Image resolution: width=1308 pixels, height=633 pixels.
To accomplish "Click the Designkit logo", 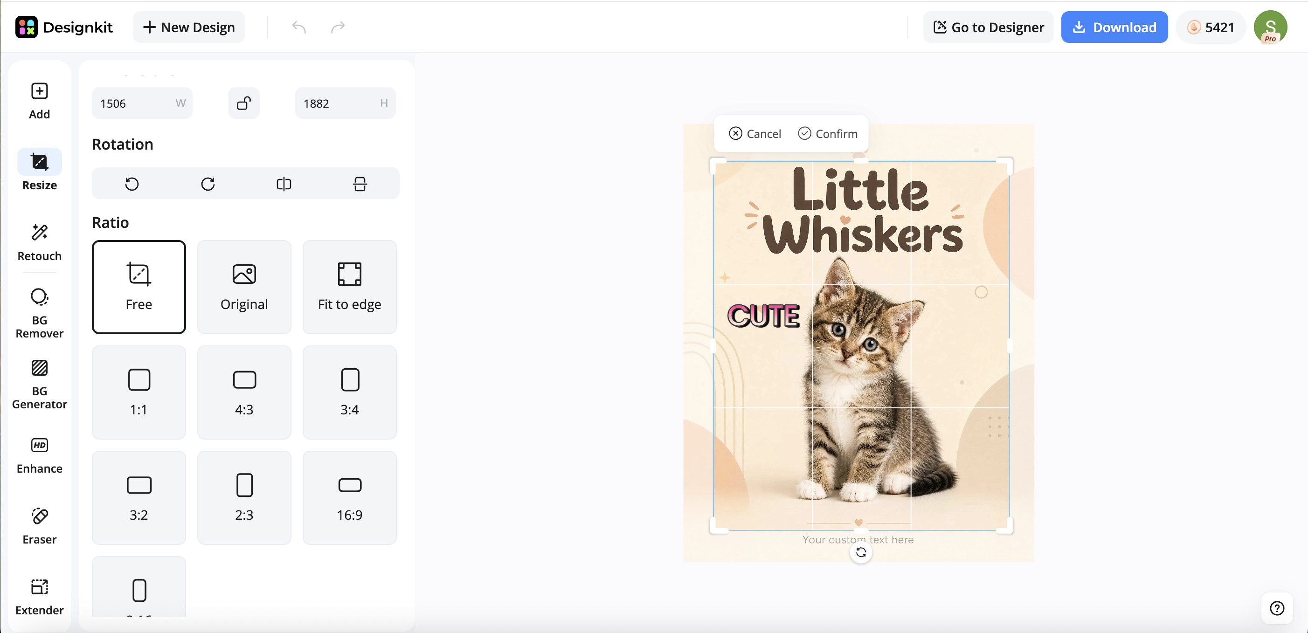I will pyautogui.click(x=64, y=27).
